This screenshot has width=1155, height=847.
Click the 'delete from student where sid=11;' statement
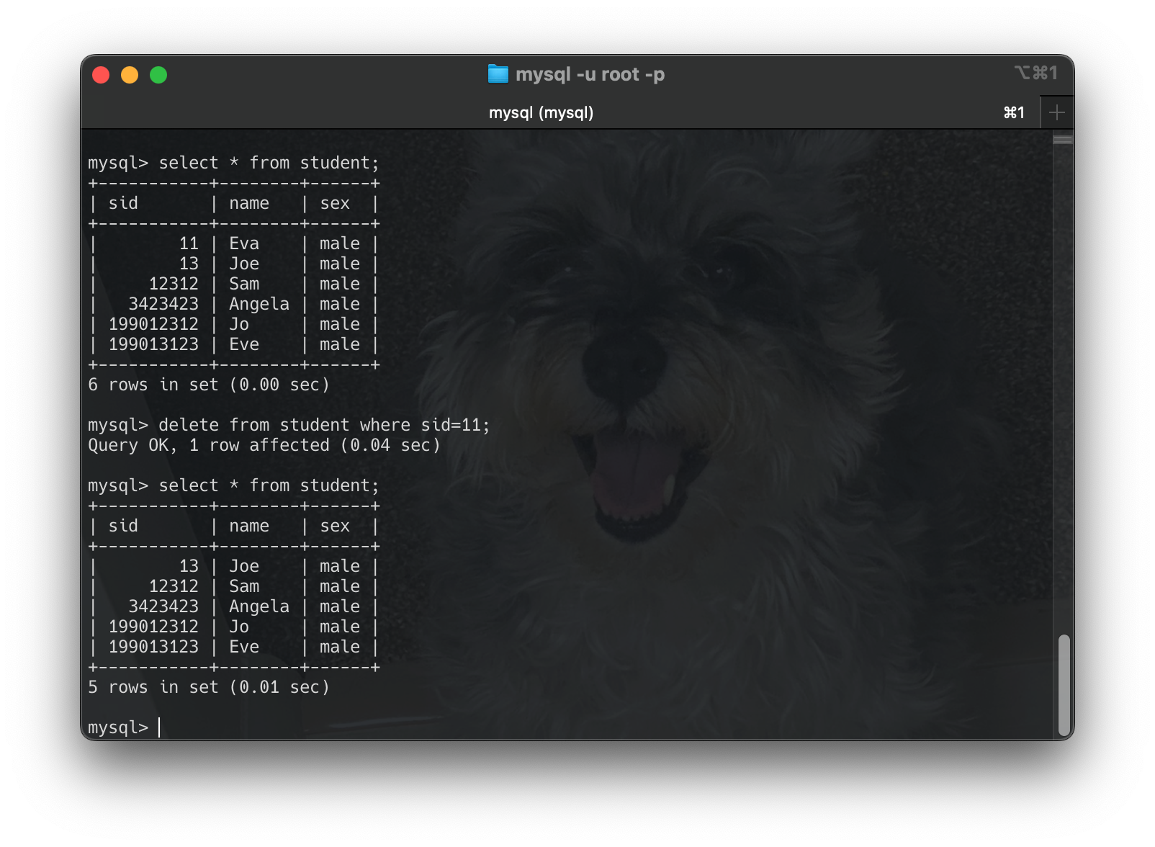tap(324, 425)
